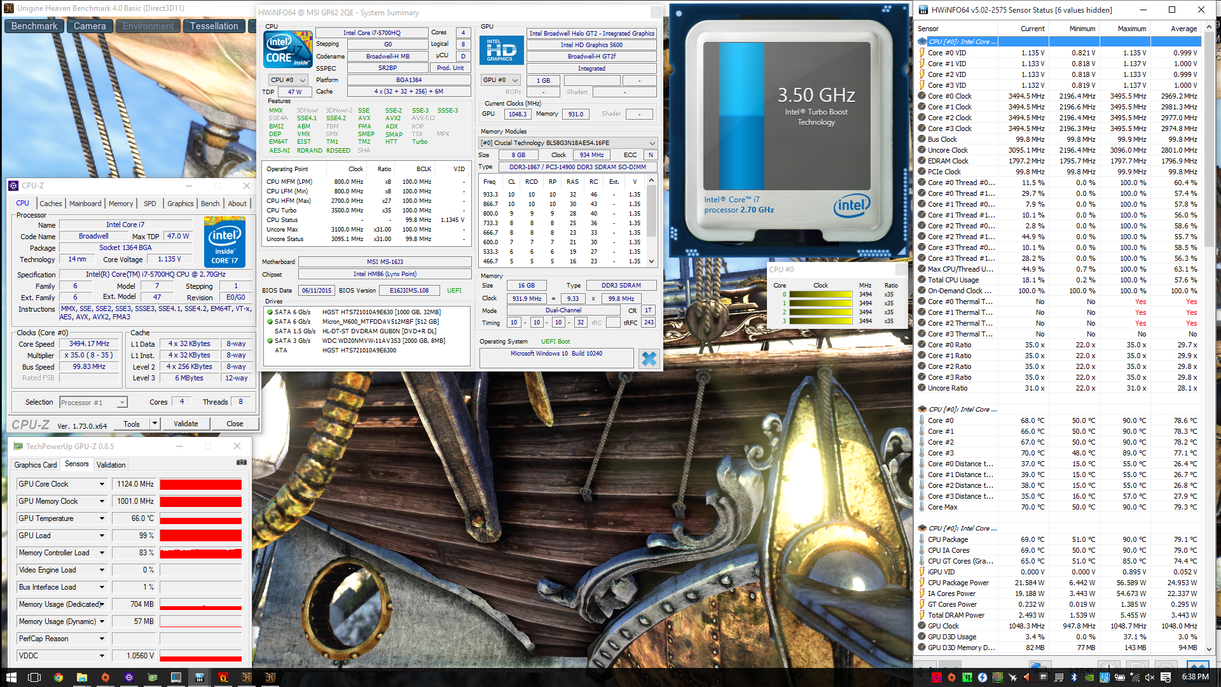Switch to CPU-Z Mainboard tab

coord(85,204)
